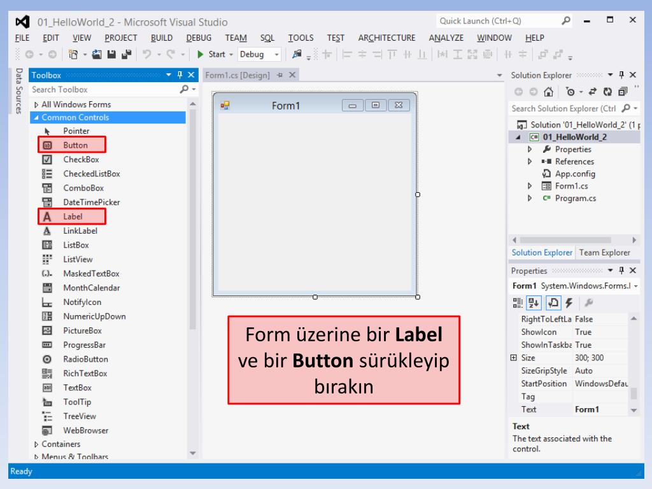The image size is (652, 489).
Task: Click the Text property value Form1
Action: coord(600,409)
